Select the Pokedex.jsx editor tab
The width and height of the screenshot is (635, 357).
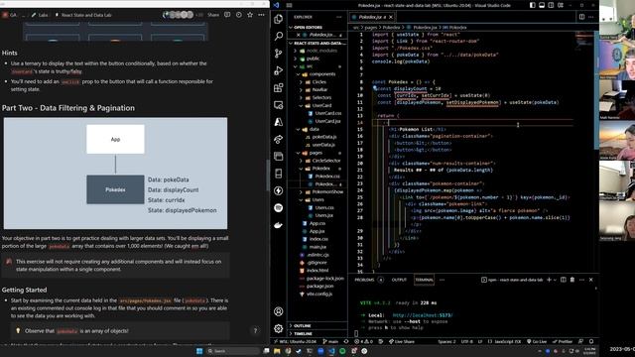(x=373, y=17)
